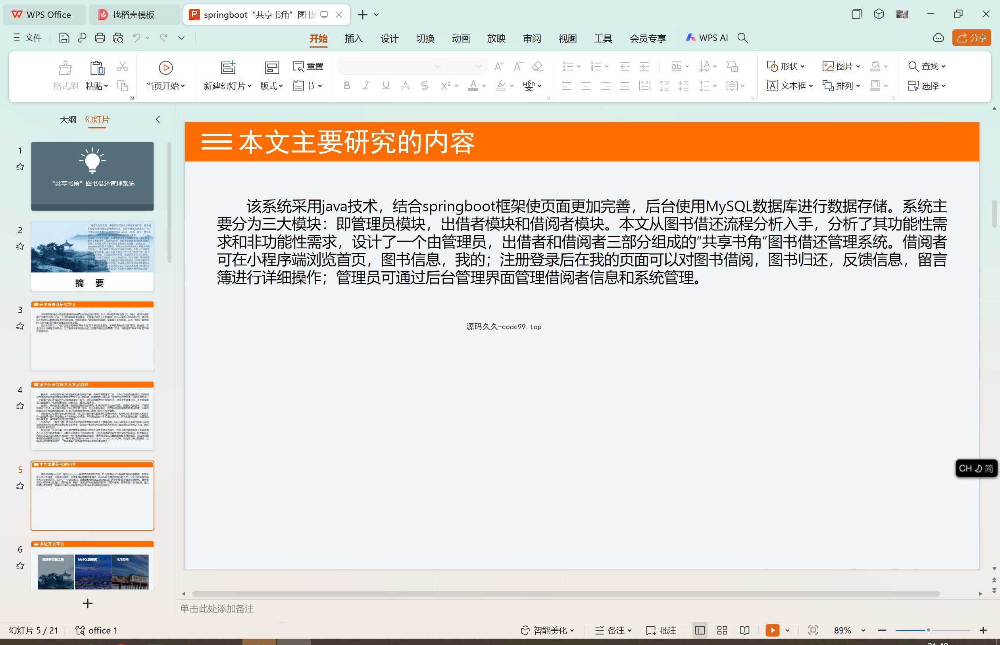1000x645 pixels.
Task: Click Smart Beautify (智能美化) in status bar
Action: coord(548,630)
